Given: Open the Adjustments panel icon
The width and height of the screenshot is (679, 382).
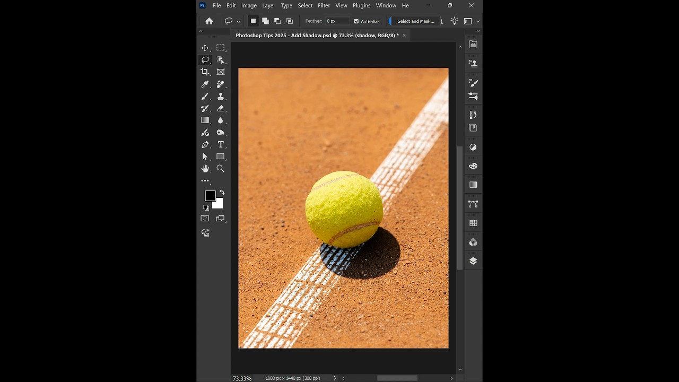Looking at the screenshot, I should coord(473,147).
